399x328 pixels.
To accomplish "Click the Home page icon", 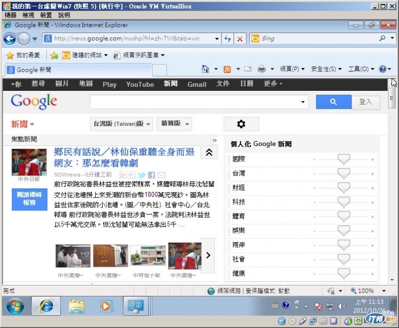I will click(x=205, y=69).
